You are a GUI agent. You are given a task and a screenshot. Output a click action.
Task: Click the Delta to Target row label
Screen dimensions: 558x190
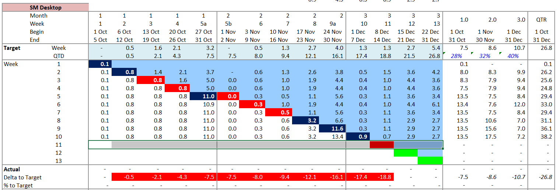(22, 178)
